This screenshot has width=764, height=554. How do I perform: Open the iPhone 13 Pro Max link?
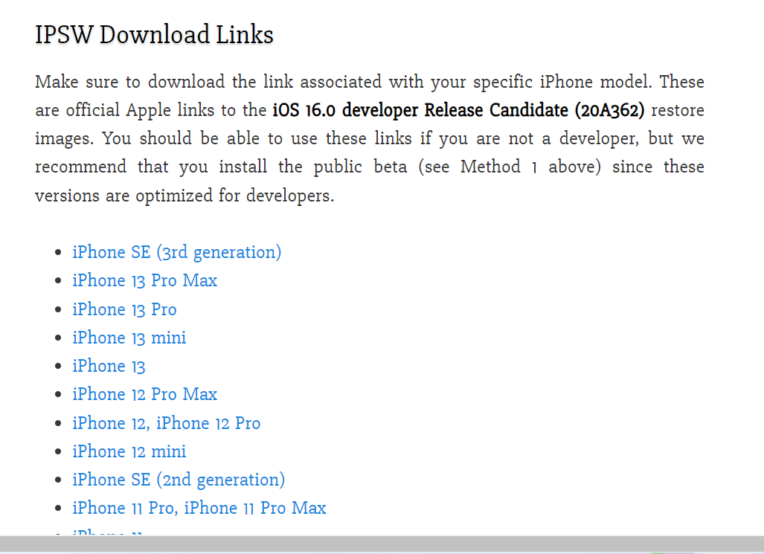145,280
